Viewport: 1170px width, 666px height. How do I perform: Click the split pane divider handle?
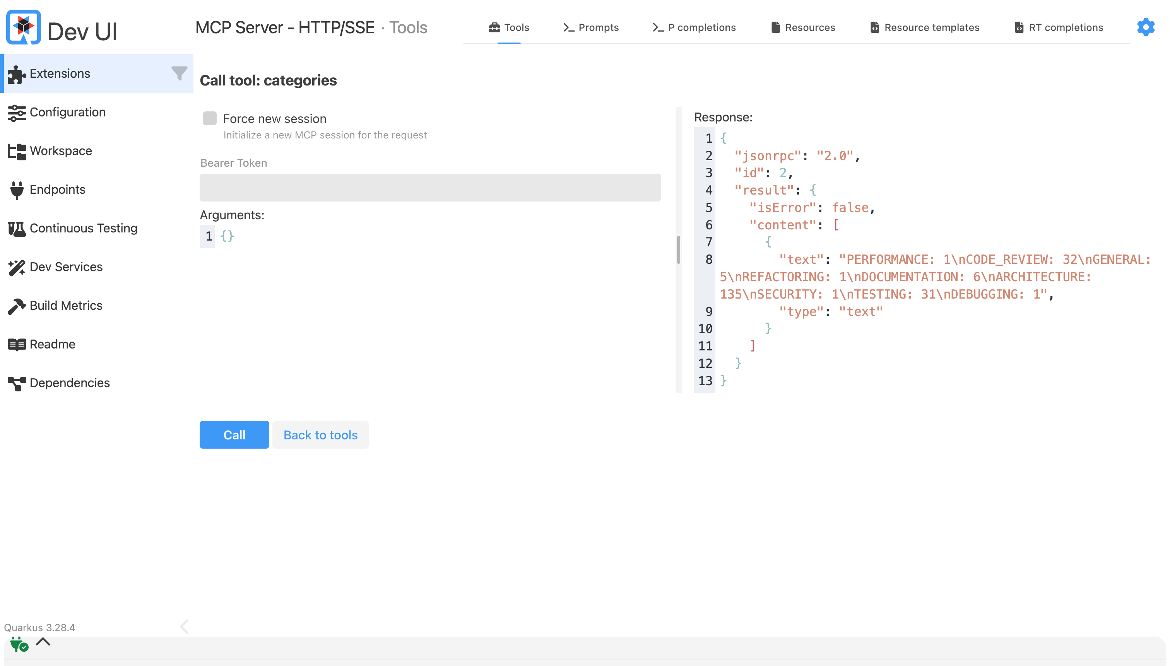(678, 250)
